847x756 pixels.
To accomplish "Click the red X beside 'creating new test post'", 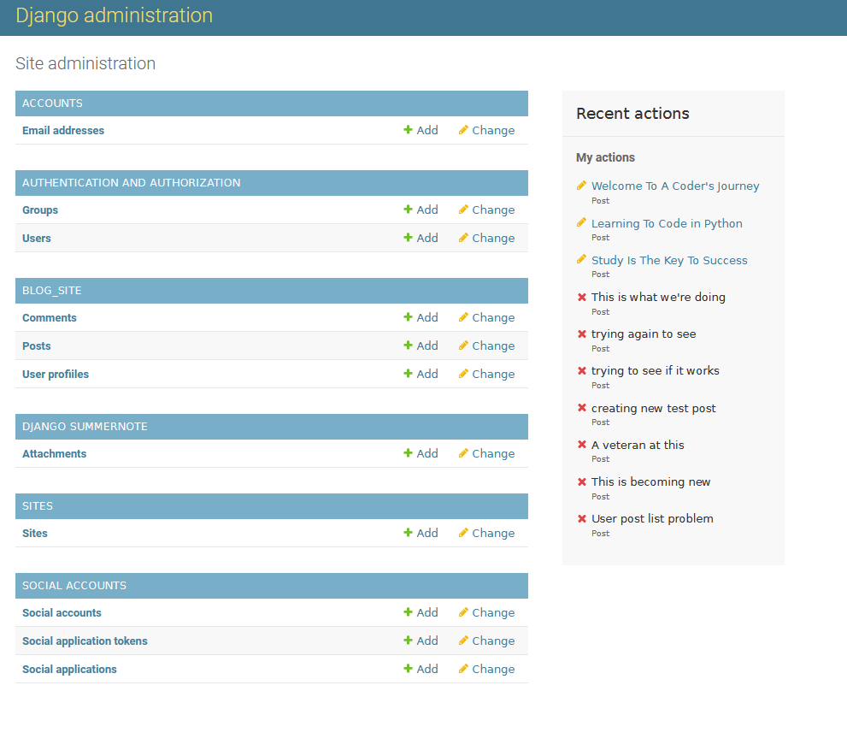I will tap(582, 408).
